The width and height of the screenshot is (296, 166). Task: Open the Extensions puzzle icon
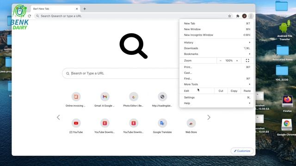click(238, 16)
